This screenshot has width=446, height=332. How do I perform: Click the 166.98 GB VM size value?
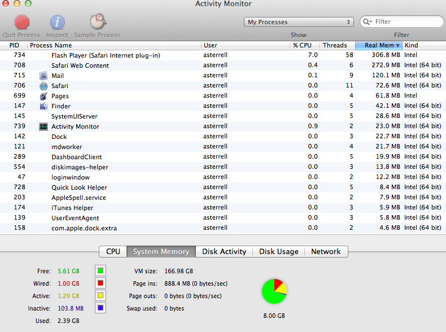[178, 271]
